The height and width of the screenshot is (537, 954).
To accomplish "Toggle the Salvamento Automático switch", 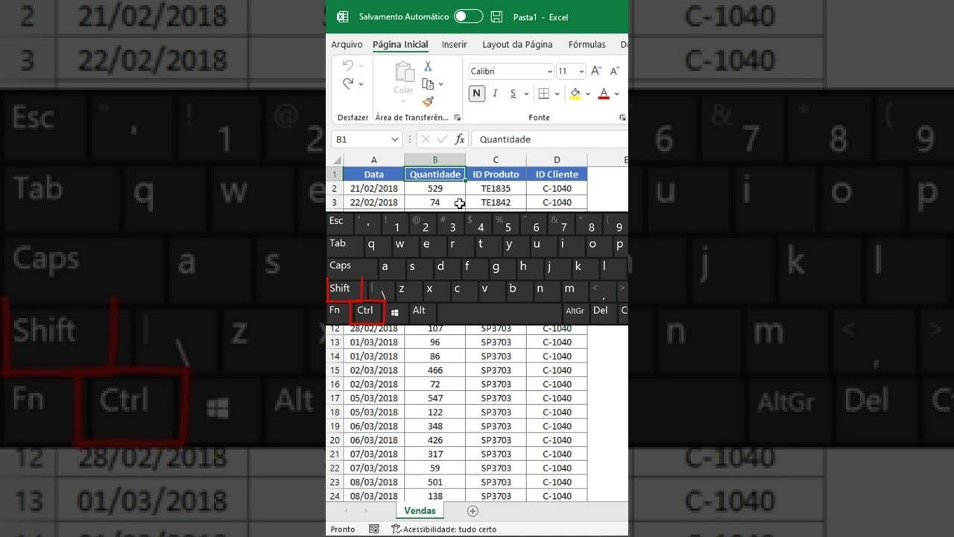I will 468,16.
